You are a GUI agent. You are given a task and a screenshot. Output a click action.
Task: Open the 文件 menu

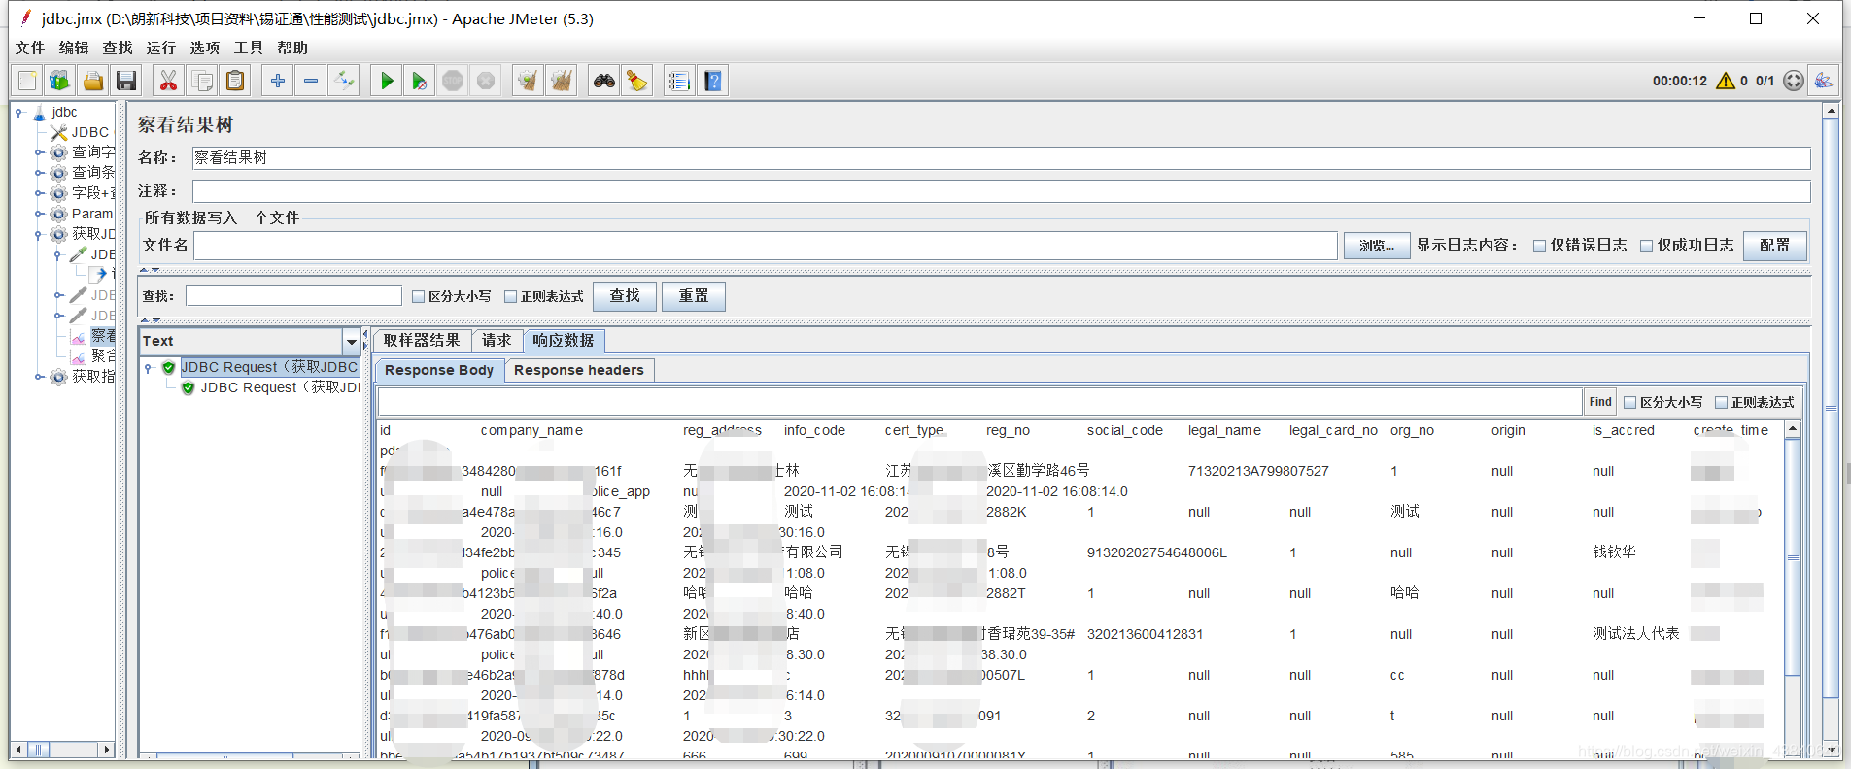(x=30, y=48)
